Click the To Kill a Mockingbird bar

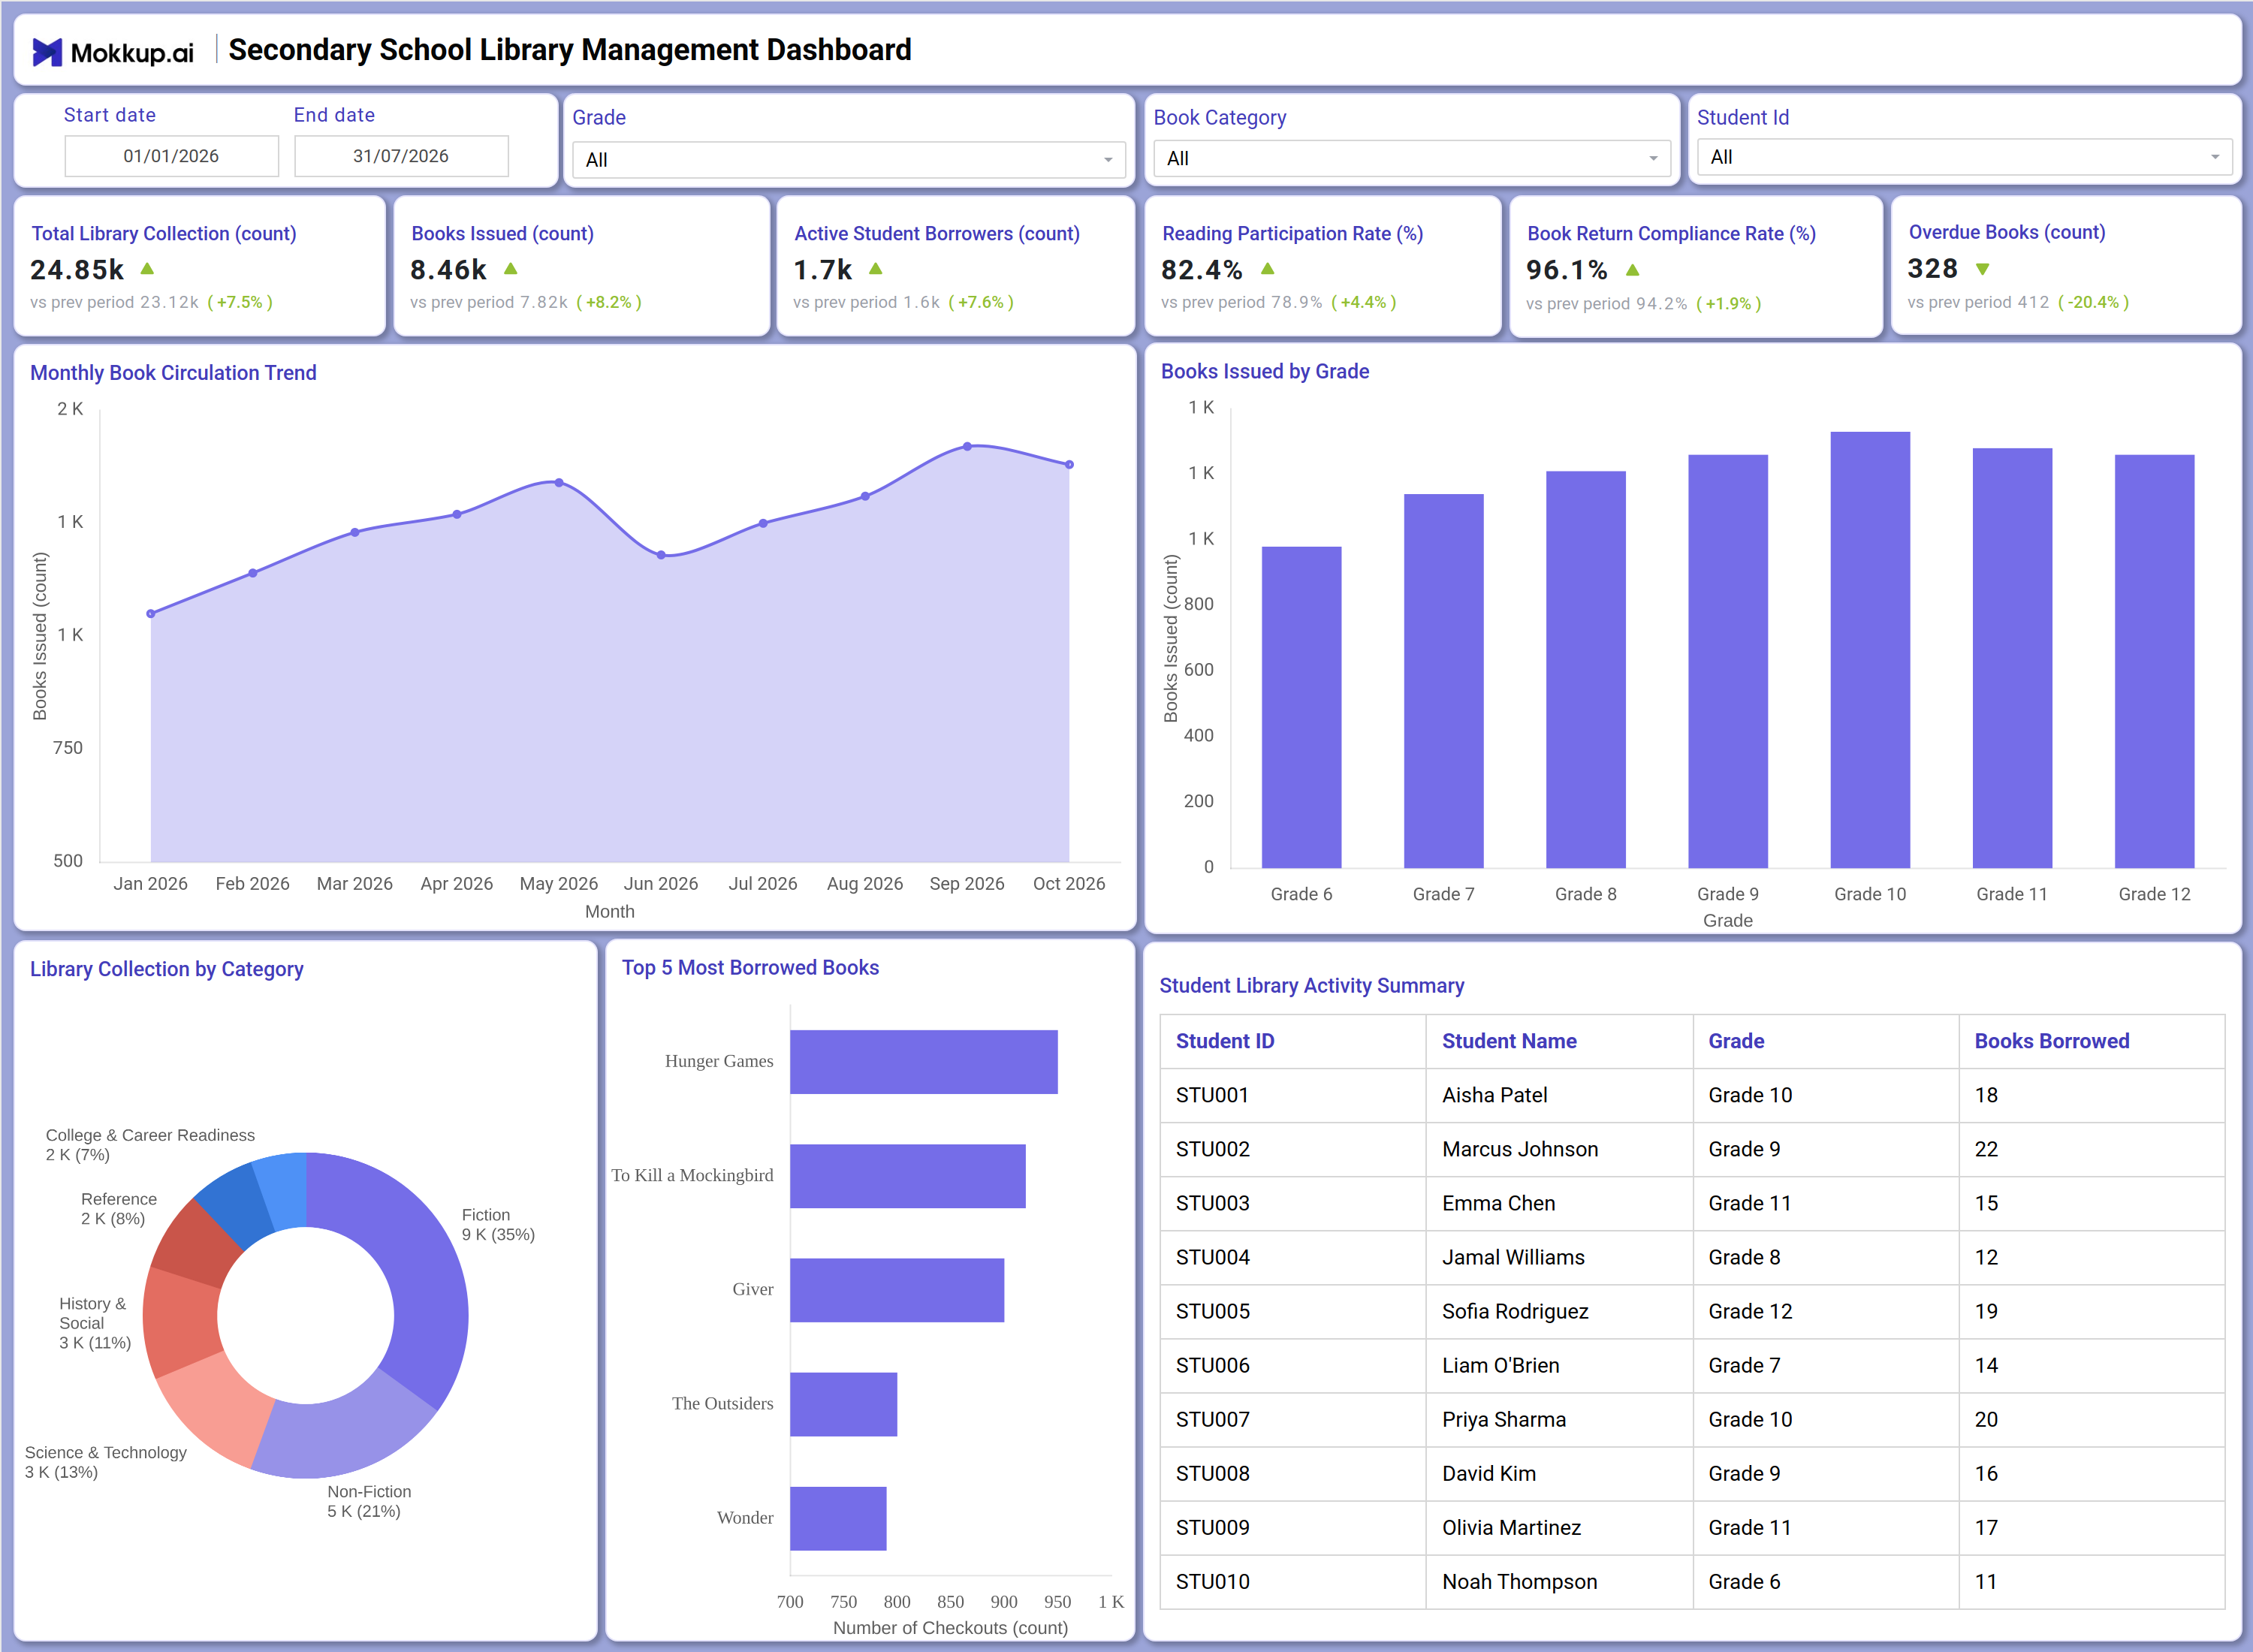907,1176
